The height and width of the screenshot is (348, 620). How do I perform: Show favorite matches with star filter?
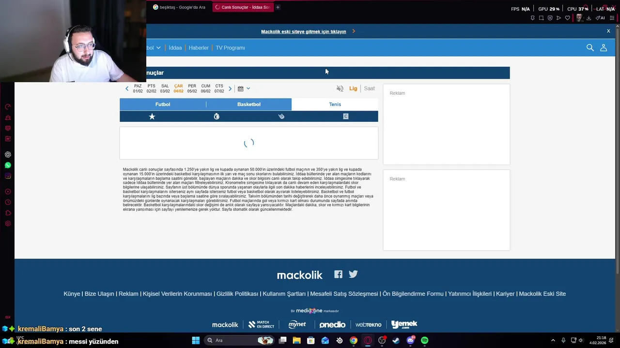pyautogui.click(x=152, y=116)
